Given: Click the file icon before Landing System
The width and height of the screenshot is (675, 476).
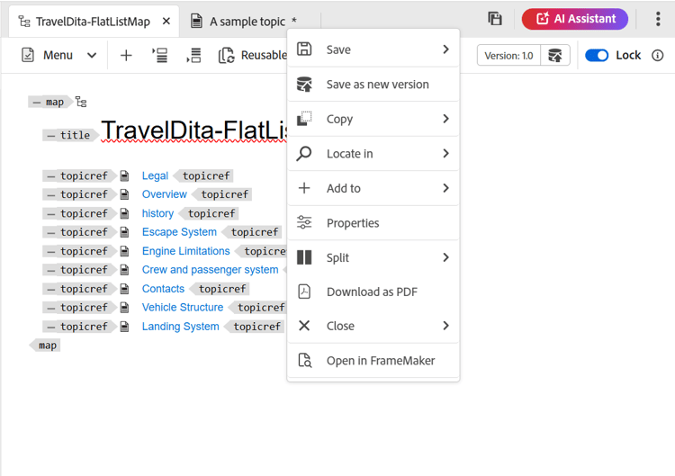Looking at the screenshot, I should pyautogui.click(x=124, y=327).
